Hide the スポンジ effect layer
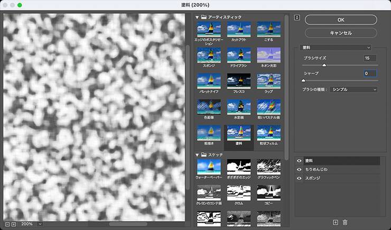 300,178
